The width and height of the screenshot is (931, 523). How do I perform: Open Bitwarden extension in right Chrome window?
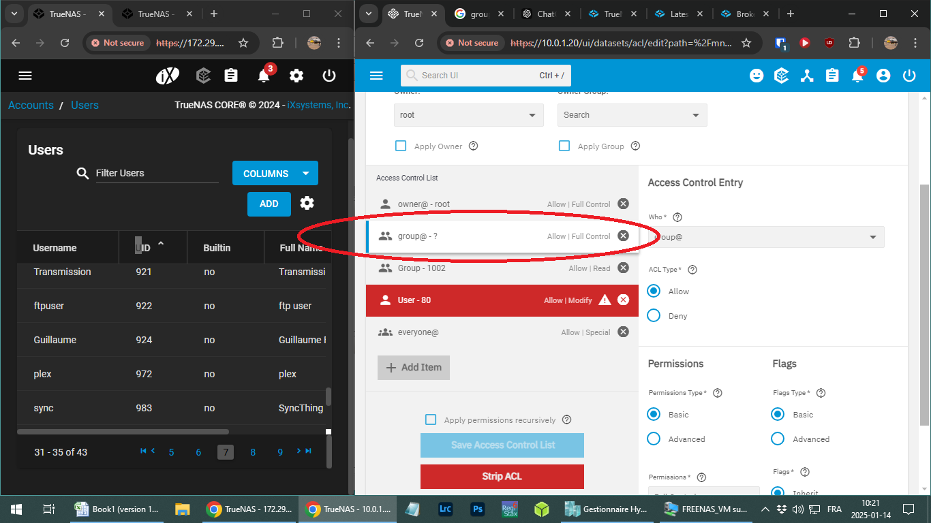[x=782, y=43]
